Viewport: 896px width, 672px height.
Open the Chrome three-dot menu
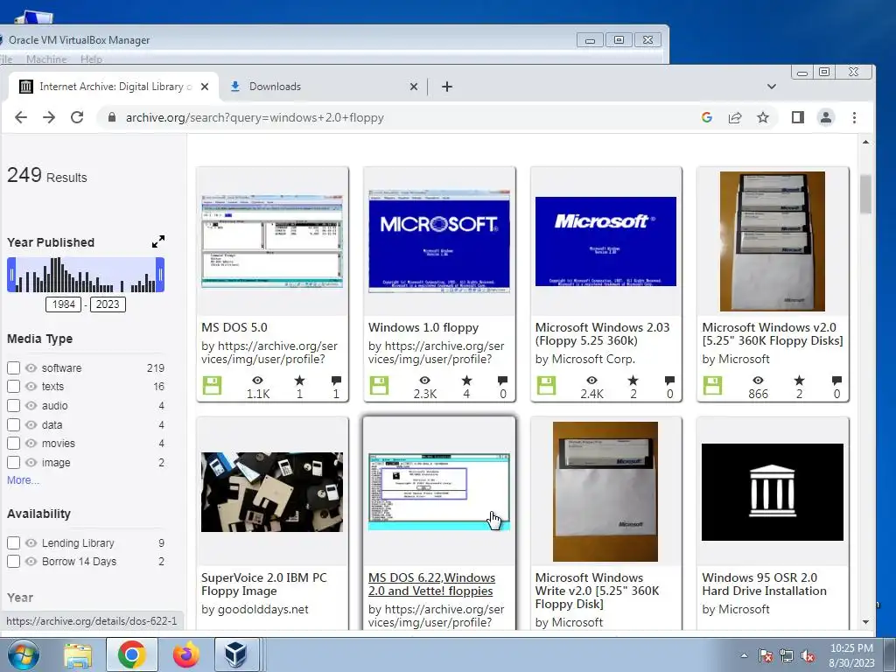(854, 118)
